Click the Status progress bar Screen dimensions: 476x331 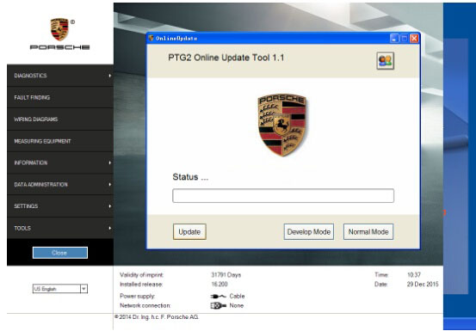click(283, 195)
